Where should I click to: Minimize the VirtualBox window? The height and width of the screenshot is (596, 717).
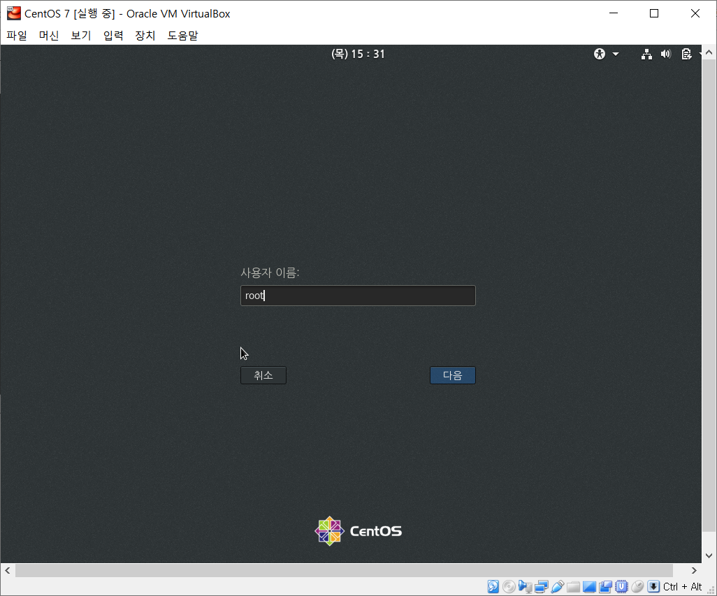pyautogui.click(x=614, y=13)
